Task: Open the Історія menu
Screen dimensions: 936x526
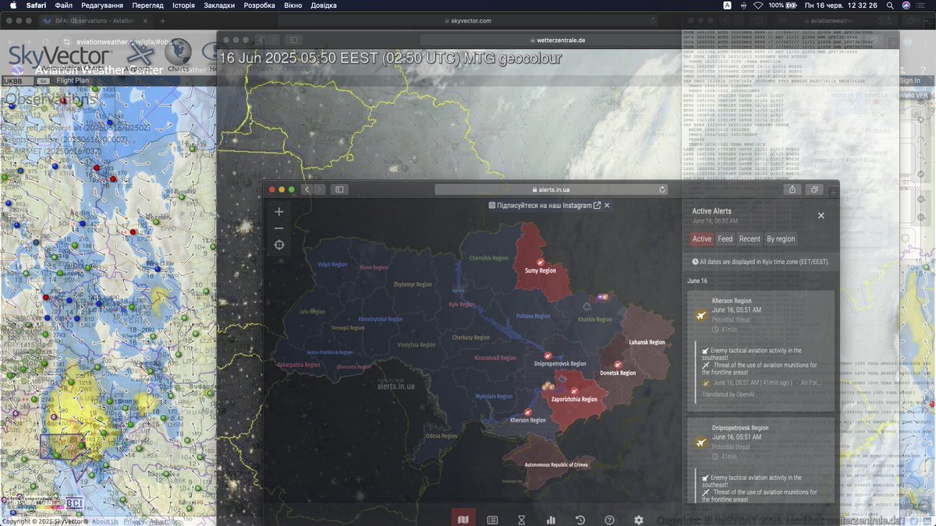Action: [x=183, y=5]
